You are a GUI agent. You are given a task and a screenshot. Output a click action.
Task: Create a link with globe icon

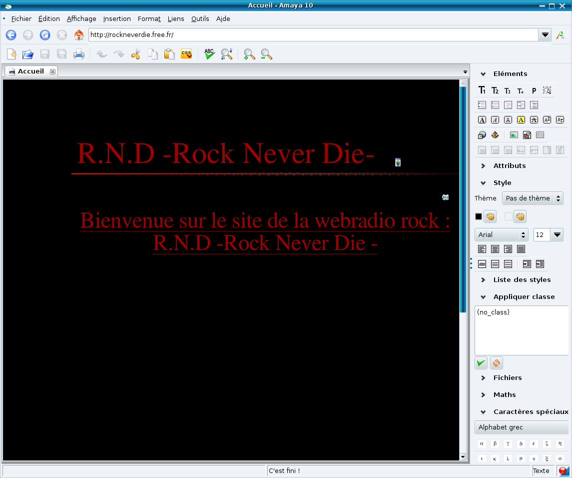point(482,135)
